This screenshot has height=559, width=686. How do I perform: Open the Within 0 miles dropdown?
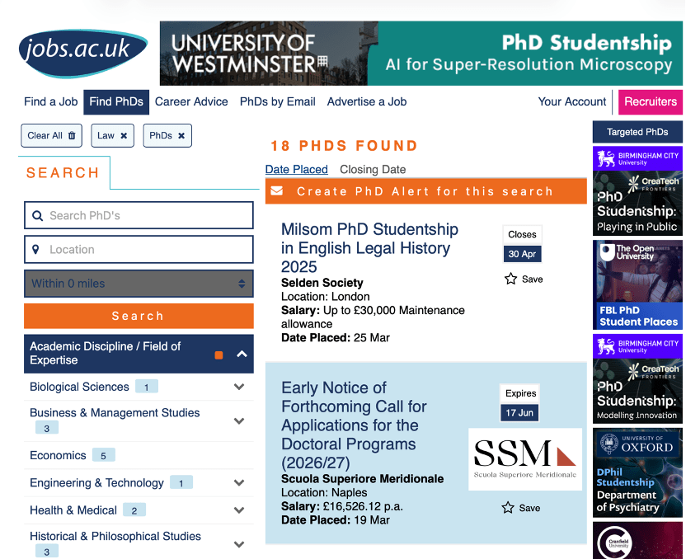click(x=139, y=284)
